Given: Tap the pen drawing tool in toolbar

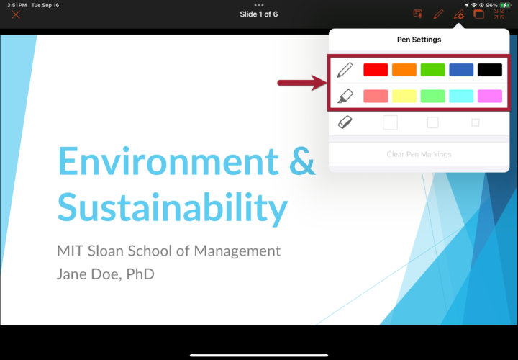Looking at the screenshot, I should 438,14.
